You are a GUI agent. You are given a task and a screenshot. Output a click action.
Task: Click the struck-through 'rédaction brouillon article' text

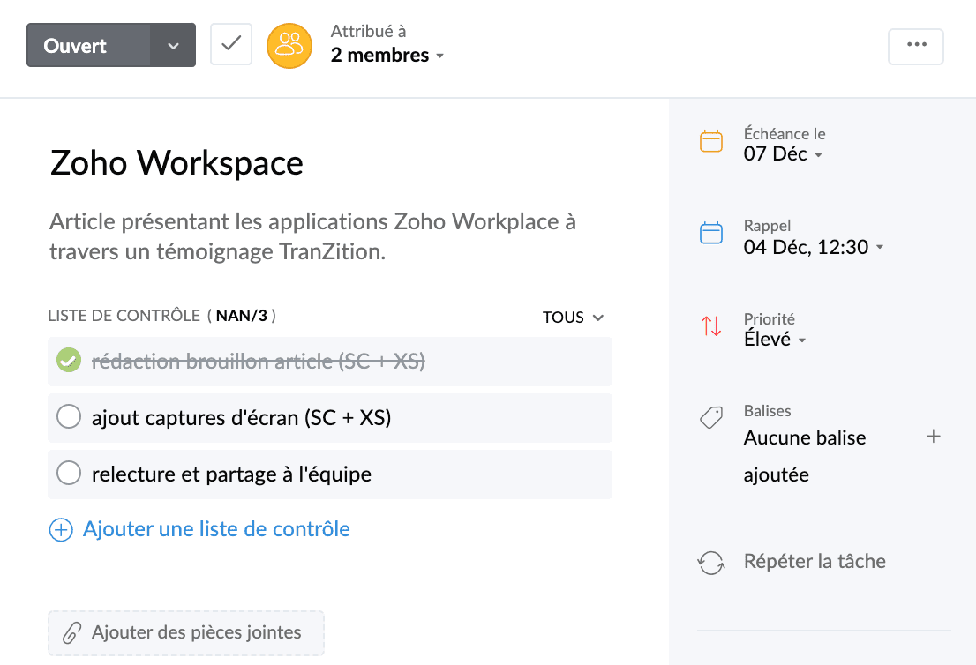pos(259,361)
